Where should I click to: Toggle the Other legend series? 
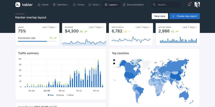pyautogui.click(x=70, y=95)
